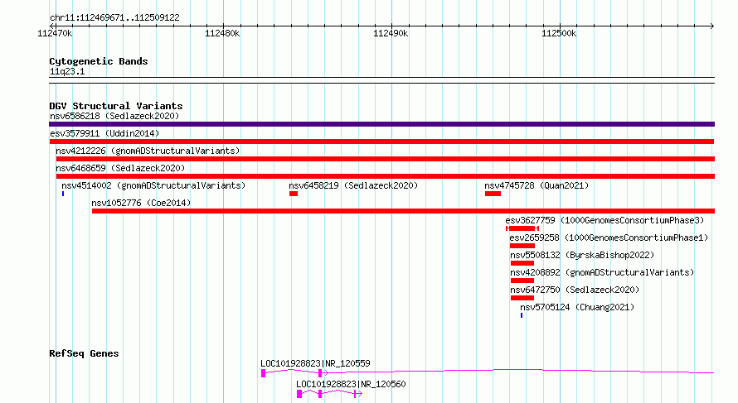
Task: Click the red nsv4745728 variant bar
Action: [x=493, y=194]
